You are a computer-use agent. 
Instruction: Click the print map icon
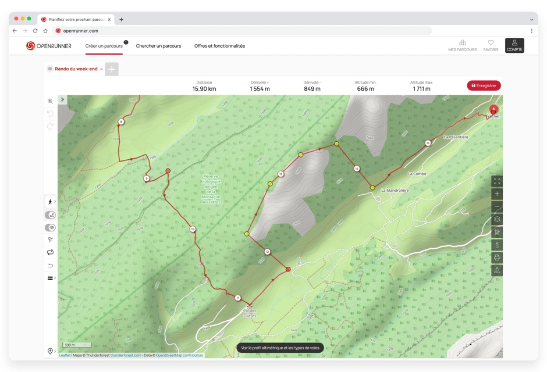click(497, 257)
